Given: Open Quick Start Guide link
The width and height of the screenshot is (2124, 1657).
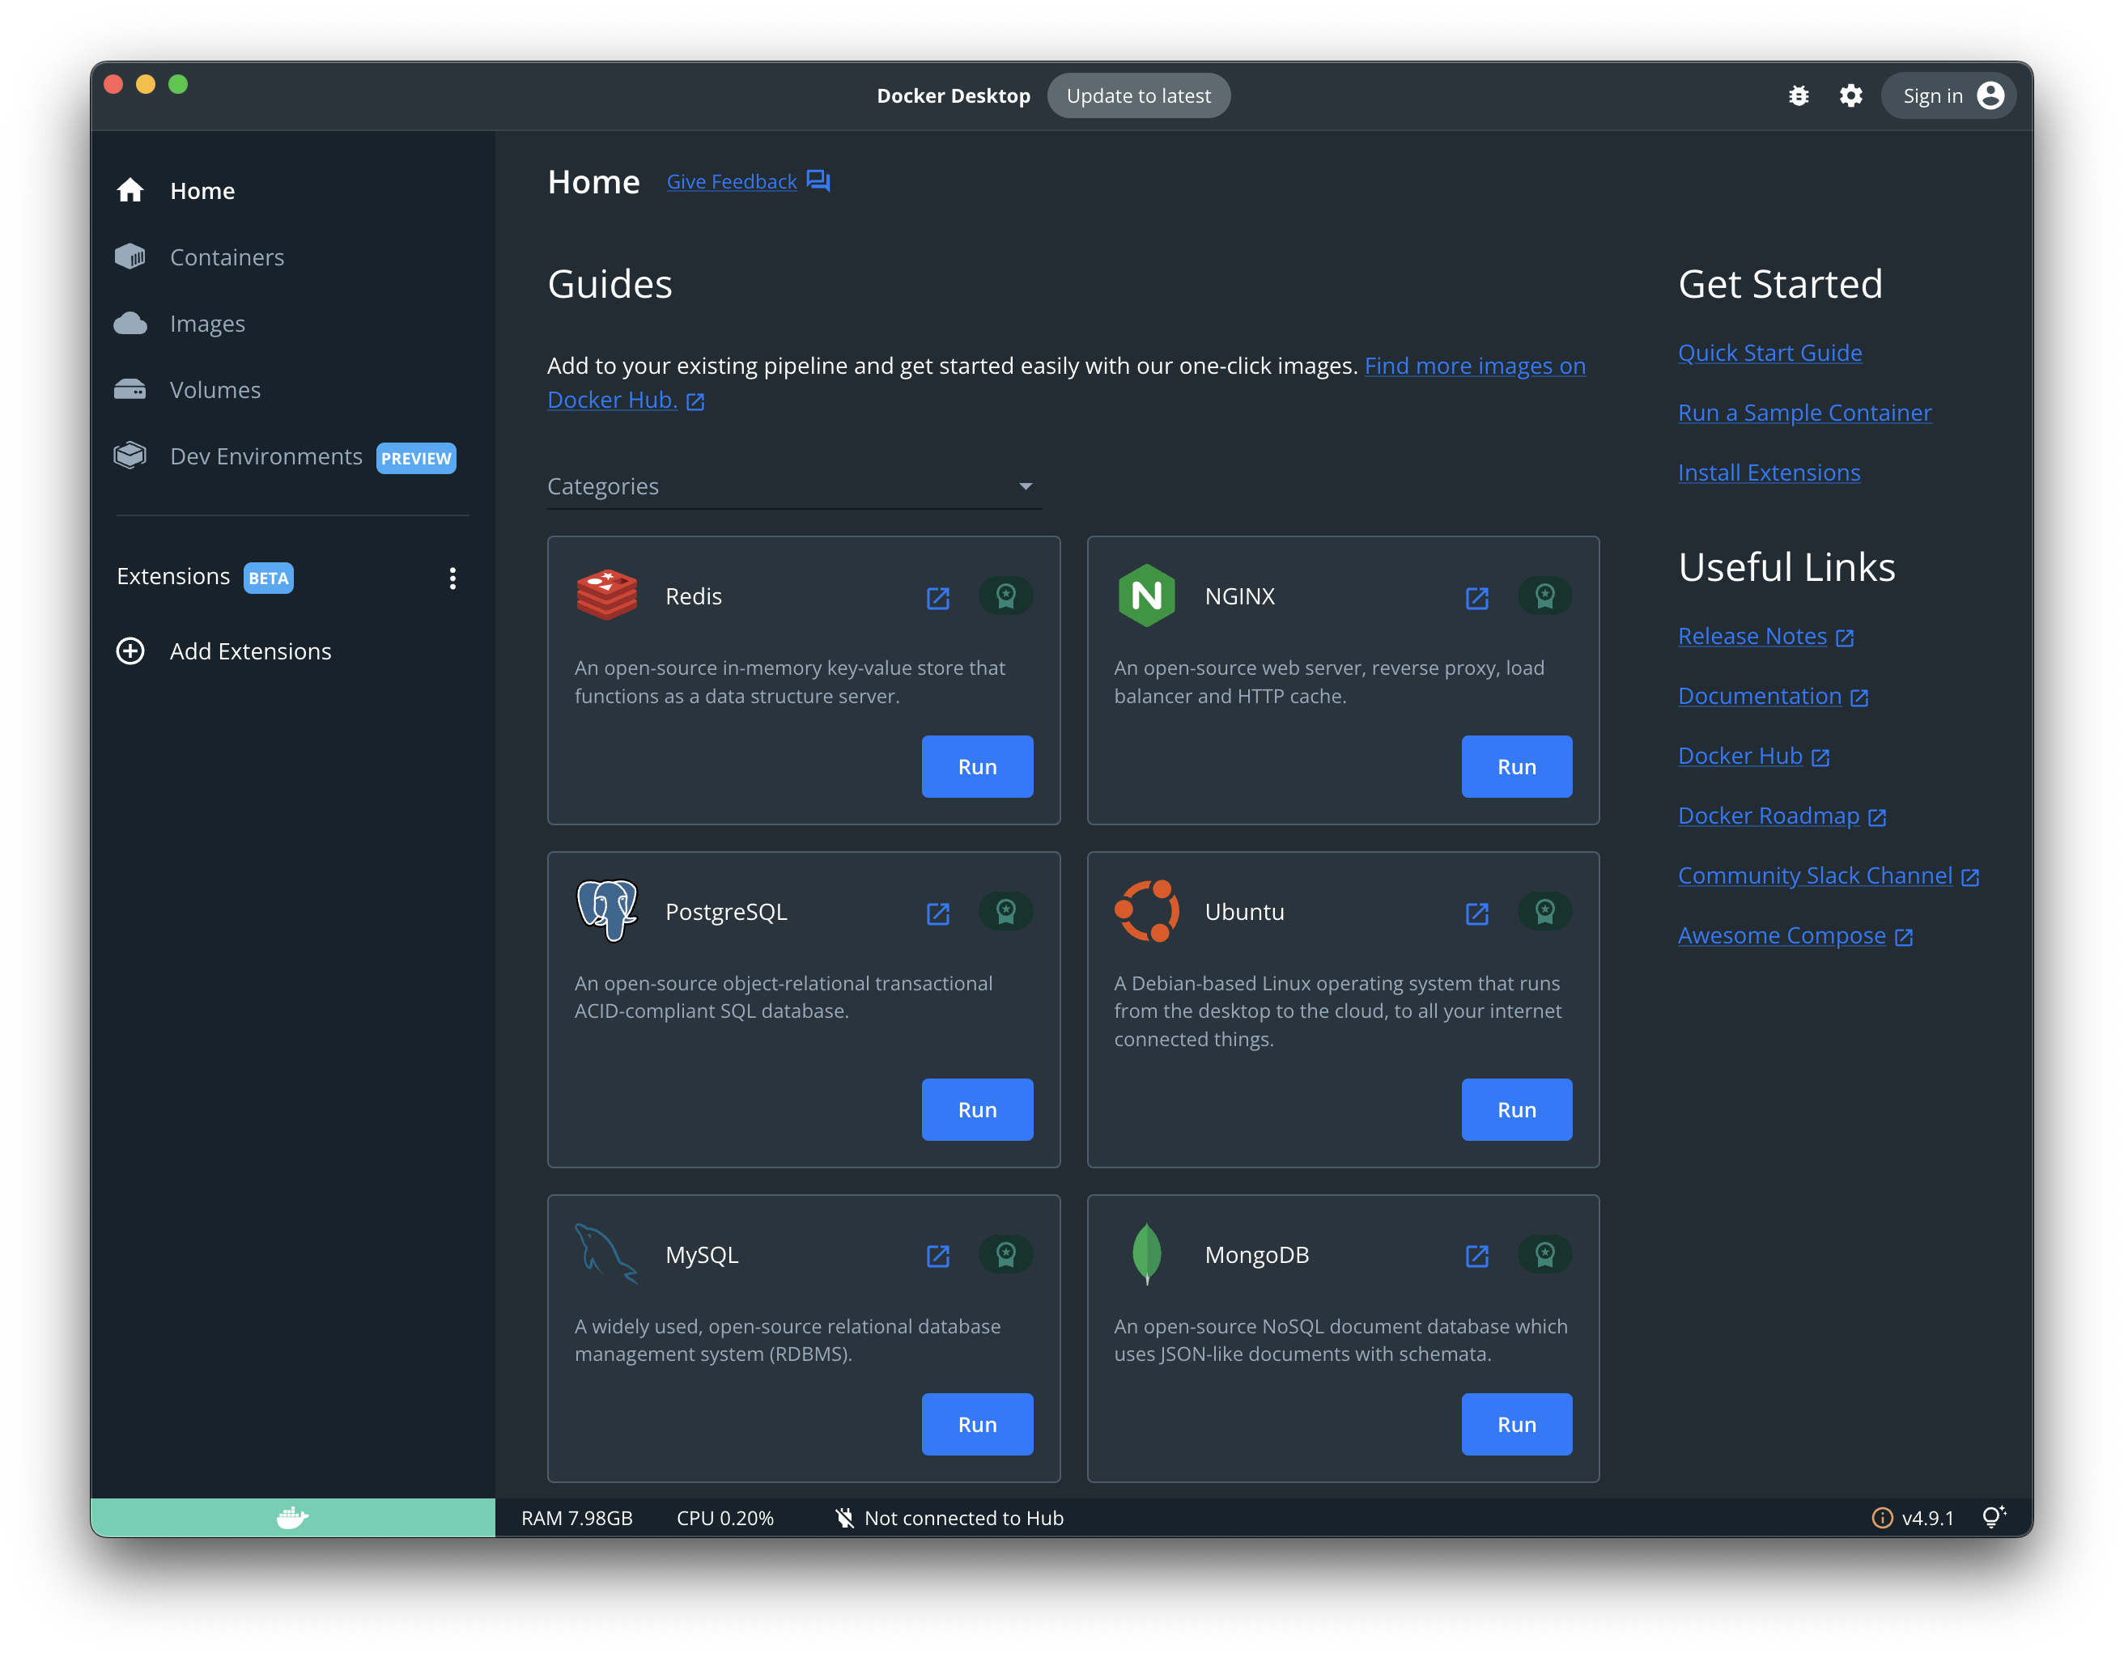Looking at the screenshot, I should (x=1770, y=353).
